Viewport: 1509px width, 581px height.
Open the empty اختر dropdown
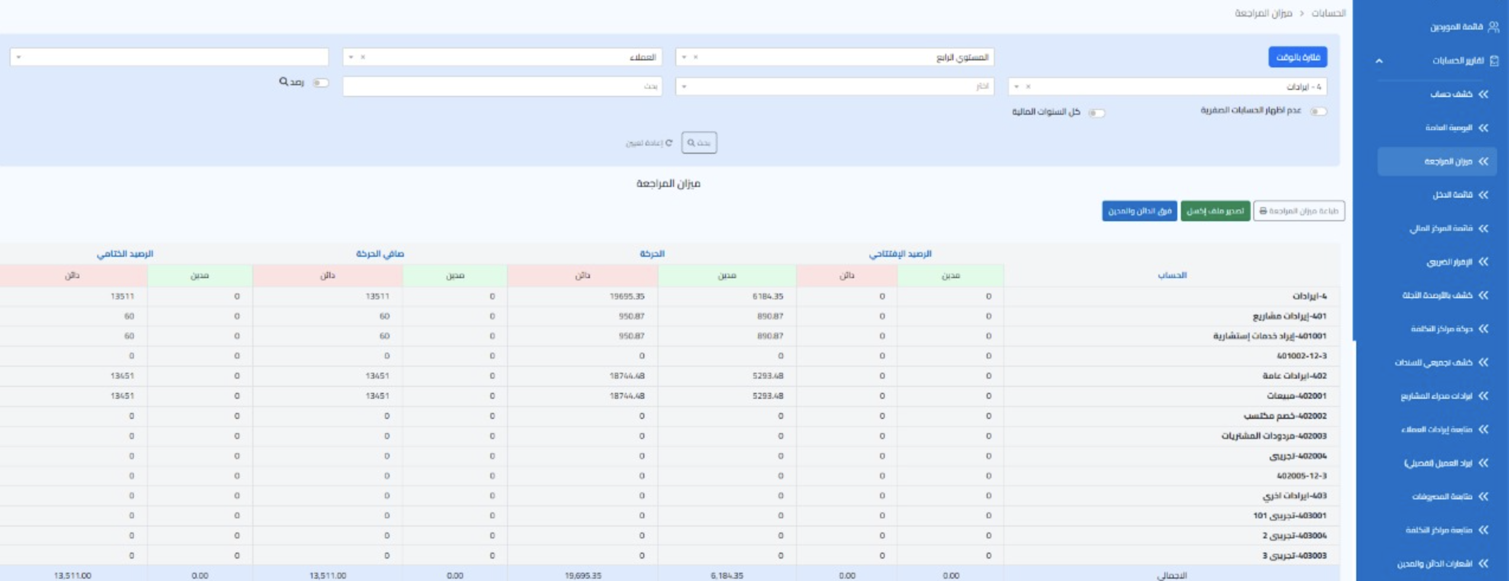click(835, 87)
